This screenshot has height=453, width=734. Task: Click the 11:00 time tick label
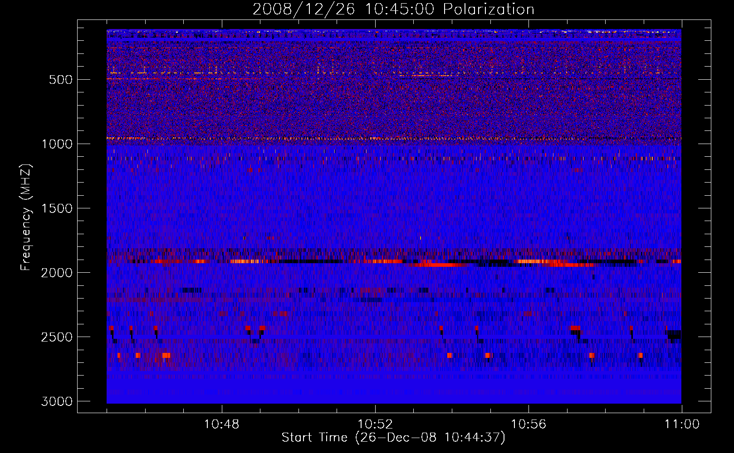(682, 424)
